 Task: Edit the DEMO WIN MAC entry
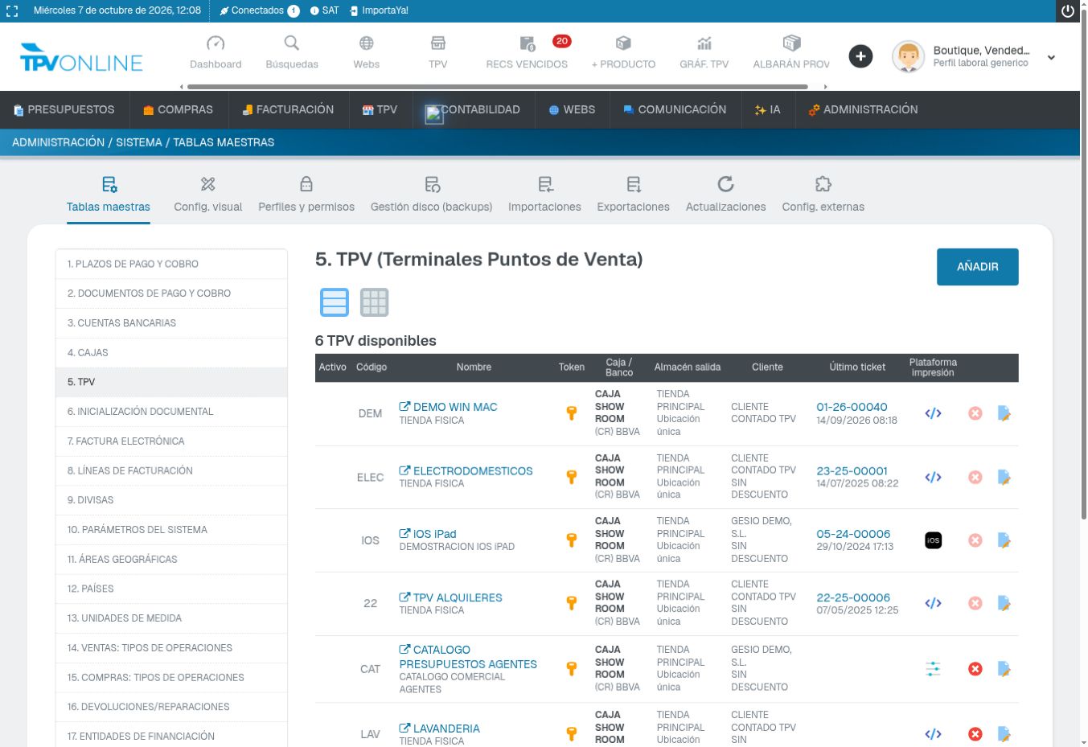[x=1004, y=413]
